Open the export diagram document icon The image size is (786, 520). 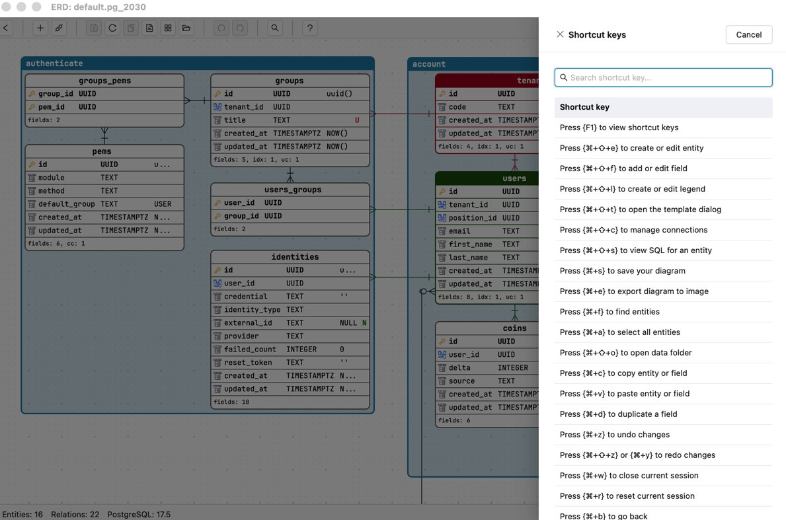pos(149,28)
